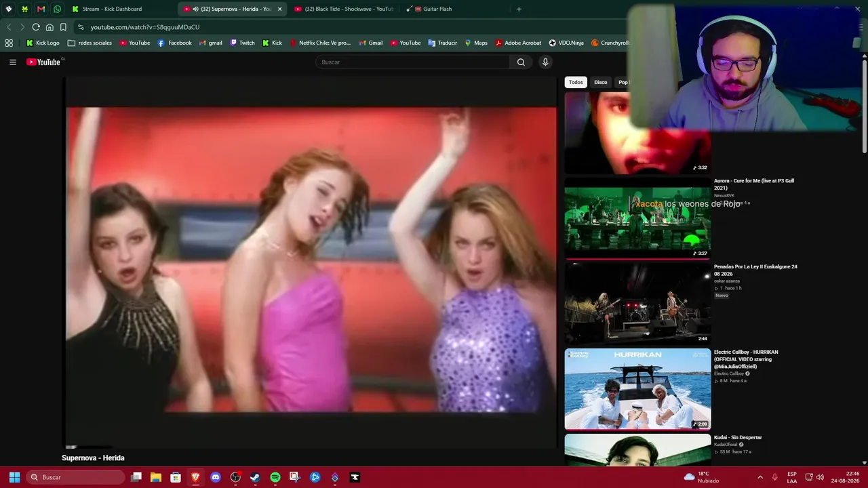Open the weather widget showing 18°C Nublado
The image size is (868, 488).
point(701,477)
